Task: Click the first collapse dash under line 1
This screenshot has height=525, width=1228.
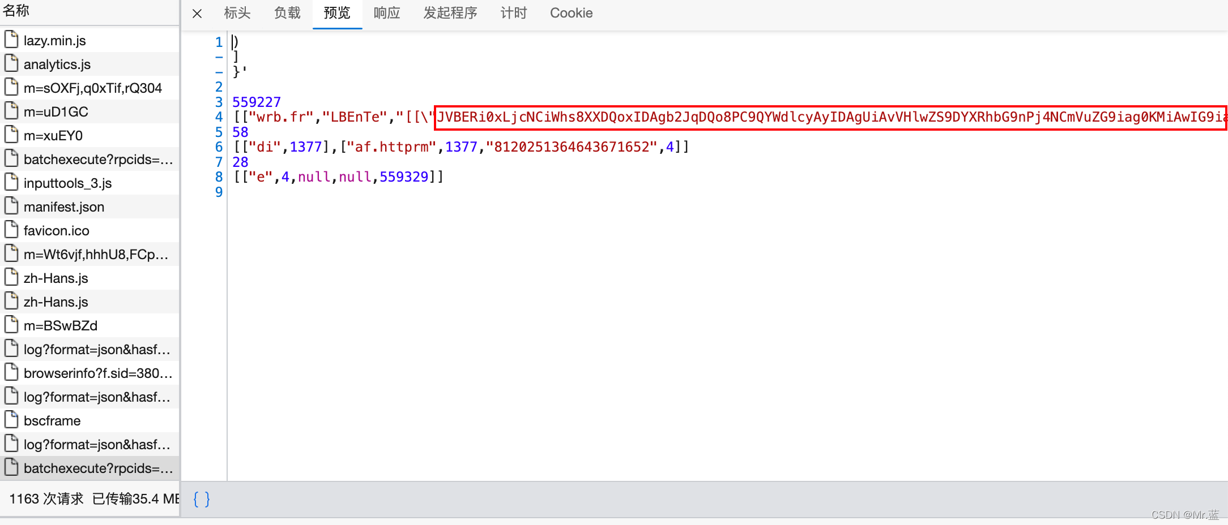Action: 219,57
